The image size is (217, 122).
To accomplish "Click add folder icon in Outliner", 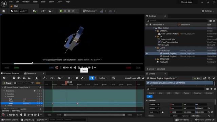I will pos(210,21).
